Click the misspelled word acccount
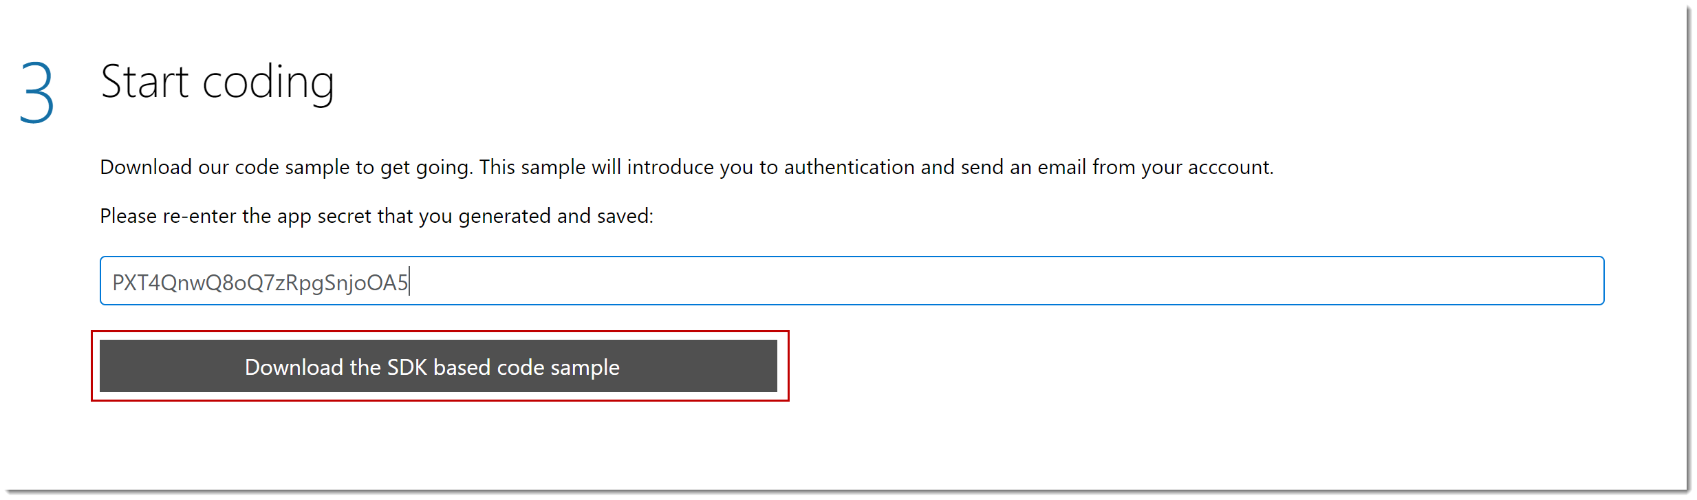This screenshot has height=500, width=1697. [x=1230, y=167]
